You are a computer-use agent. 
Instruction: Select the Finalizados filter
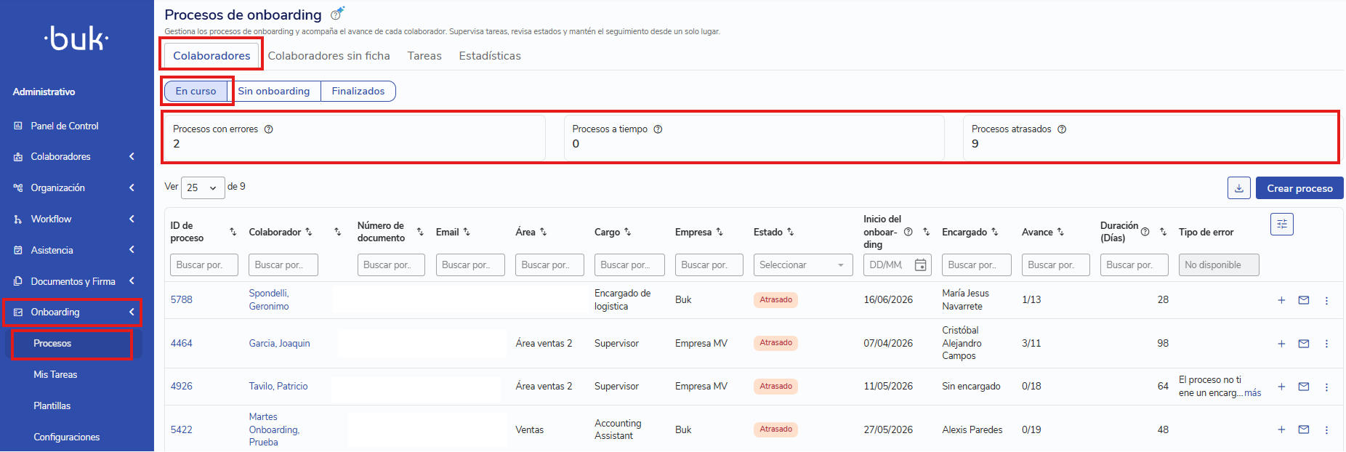click(358, 91)
